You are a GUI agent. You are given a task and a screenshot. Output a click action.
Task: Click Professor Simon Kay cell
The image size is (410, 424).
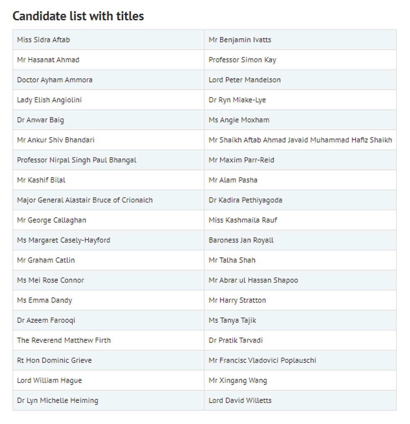242,60
